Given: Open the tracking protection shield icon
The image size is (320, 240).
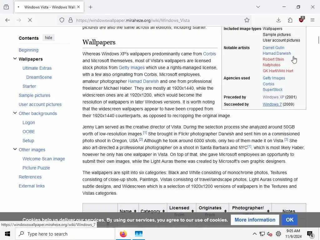Looking at the screenshot, I should click(x=62, y=20).
